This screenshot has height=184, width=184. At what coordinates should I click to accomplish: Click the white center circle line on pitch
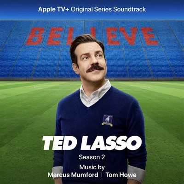92,87
